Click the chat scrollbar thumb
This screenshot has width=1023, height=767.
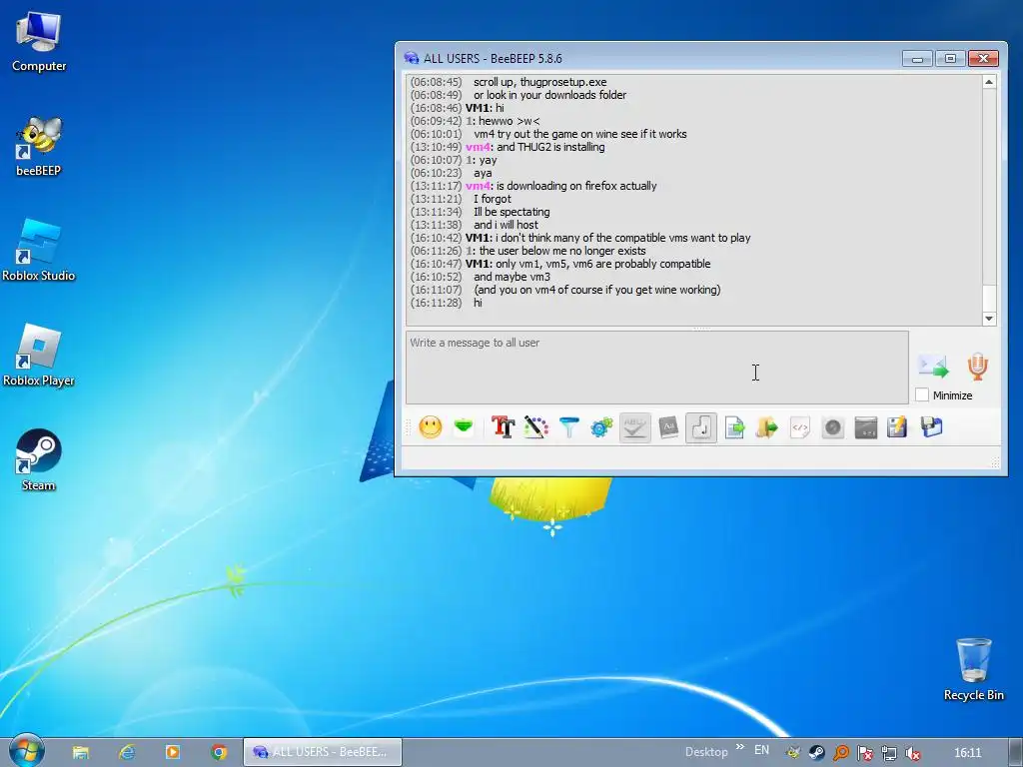[989, 298]
